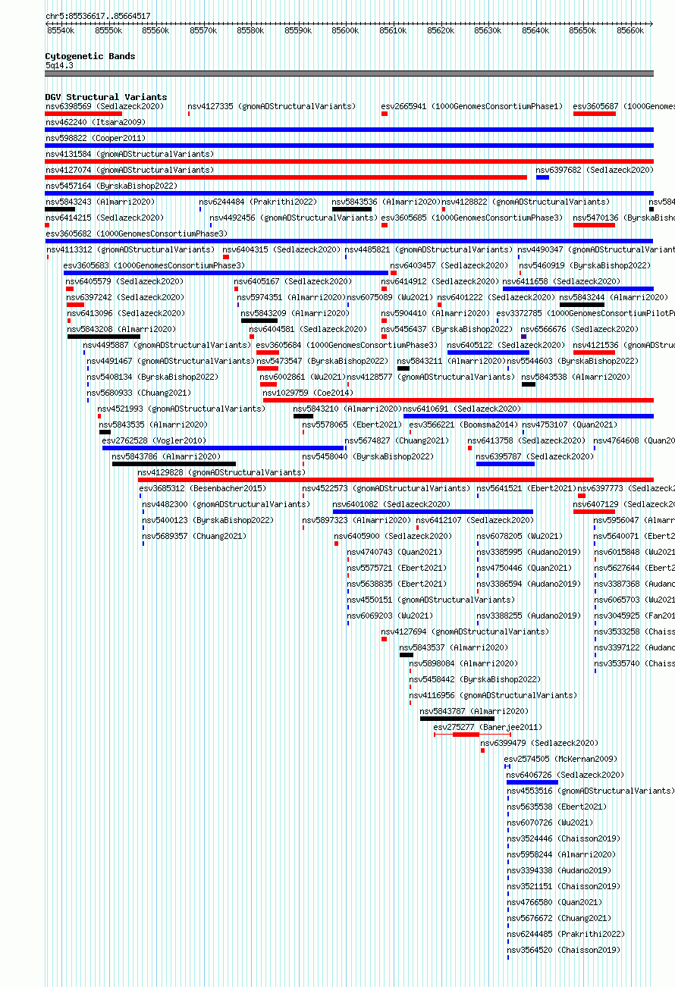The width and height of the screenshot is (675, 987).
Task: Click the black bar under nsv5843243 (Almarri2020)
Action: [60, 209]
